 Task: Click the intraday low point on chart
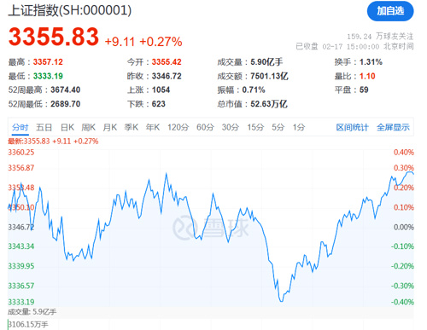coord(281,301)
